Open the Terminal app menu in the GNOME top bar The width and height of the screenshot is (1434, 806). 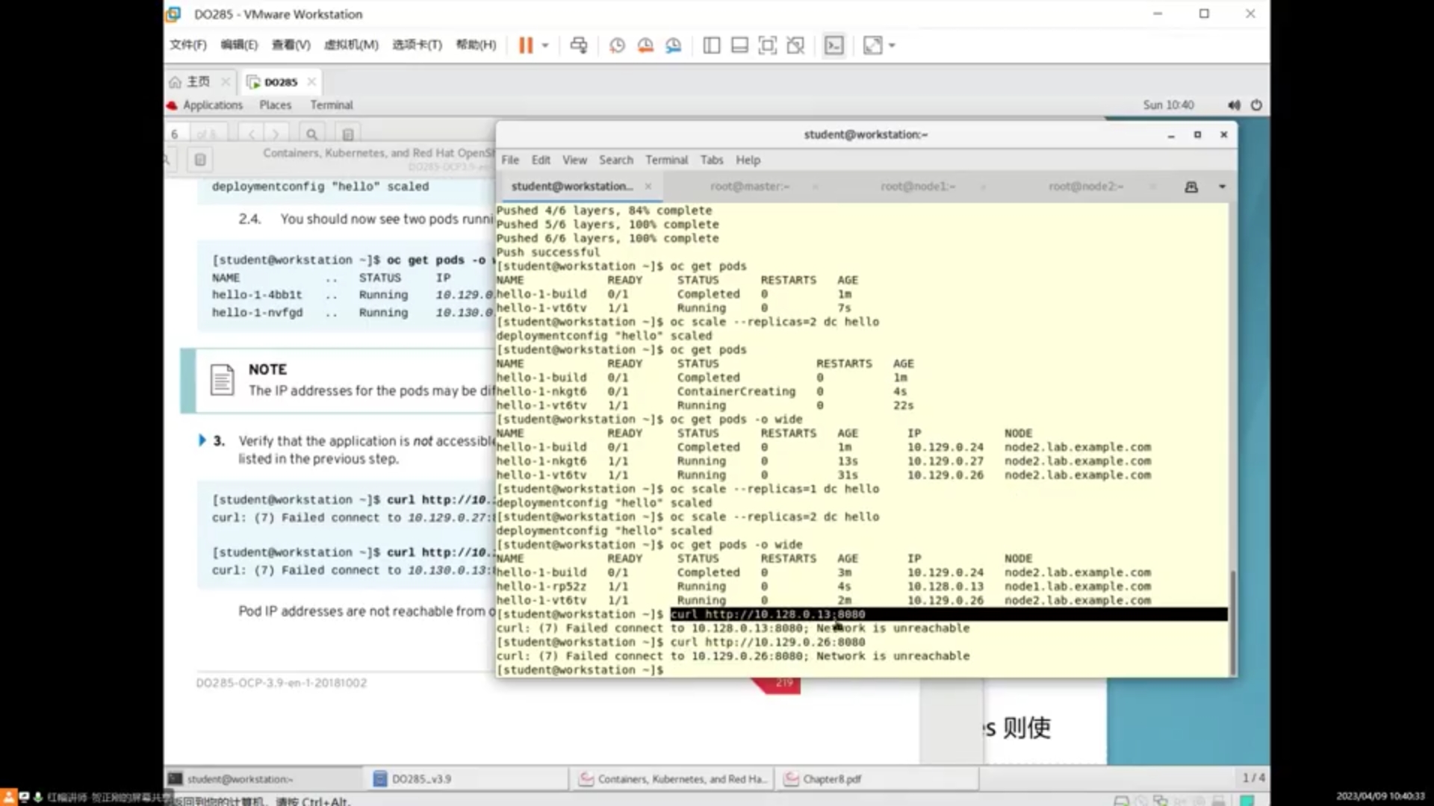click(x=332, y=105)
